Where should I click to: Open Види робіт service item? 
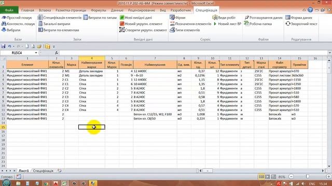(224, 18)
